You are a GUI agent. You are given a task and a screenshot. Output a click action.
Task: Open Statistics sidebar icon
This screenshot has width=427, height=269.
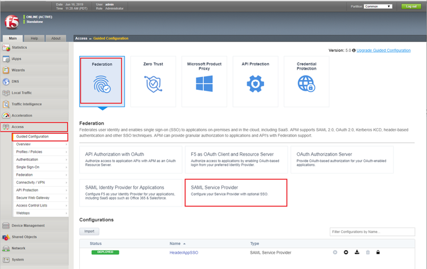6,48
